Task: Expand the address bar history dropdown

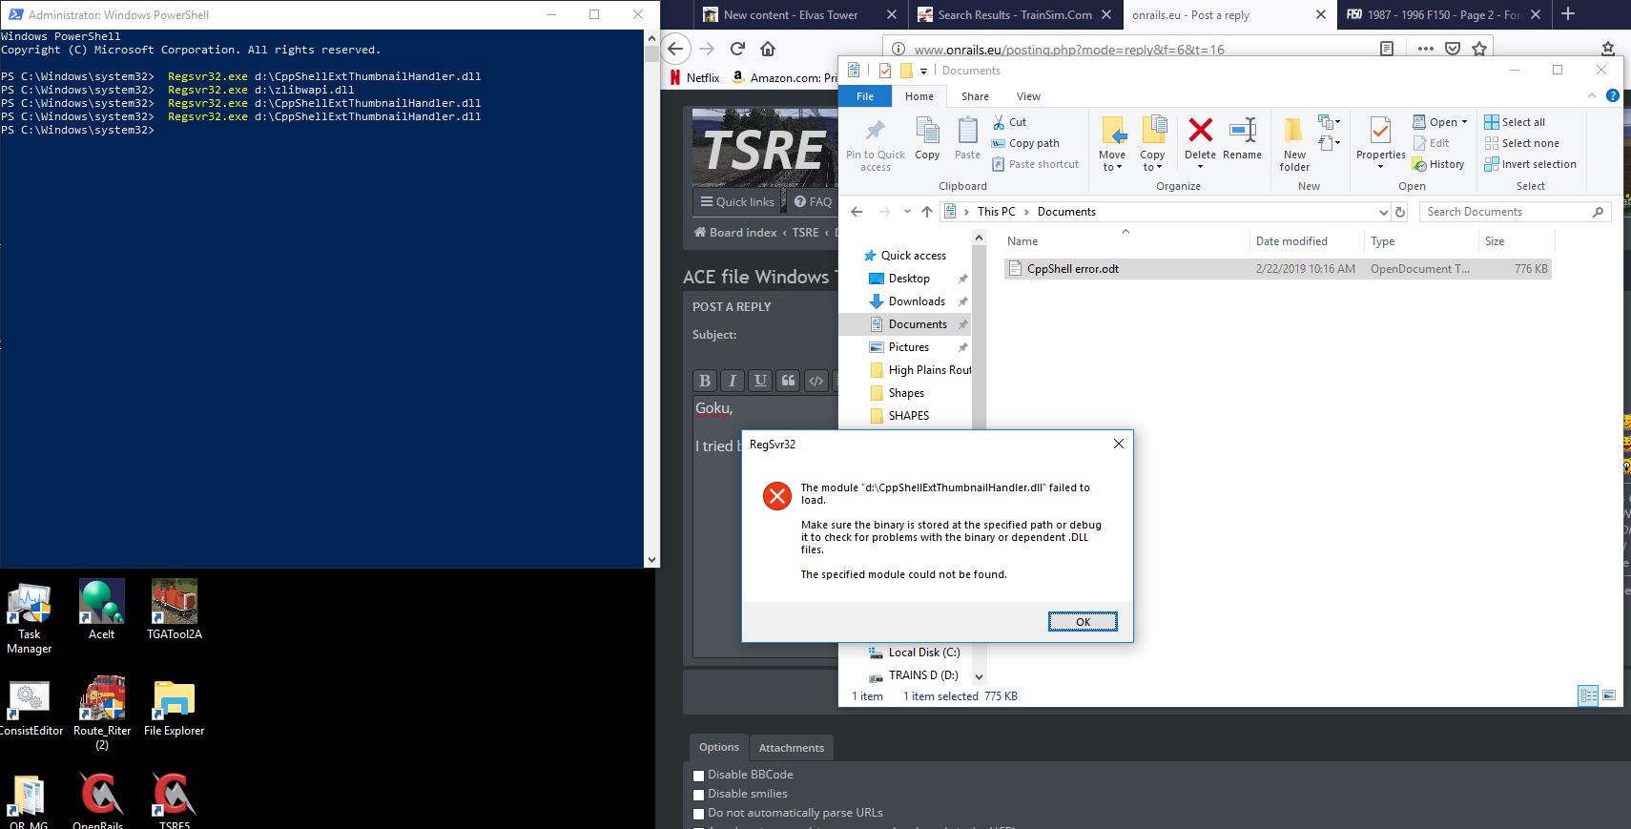Action: tap(1383, 212)
